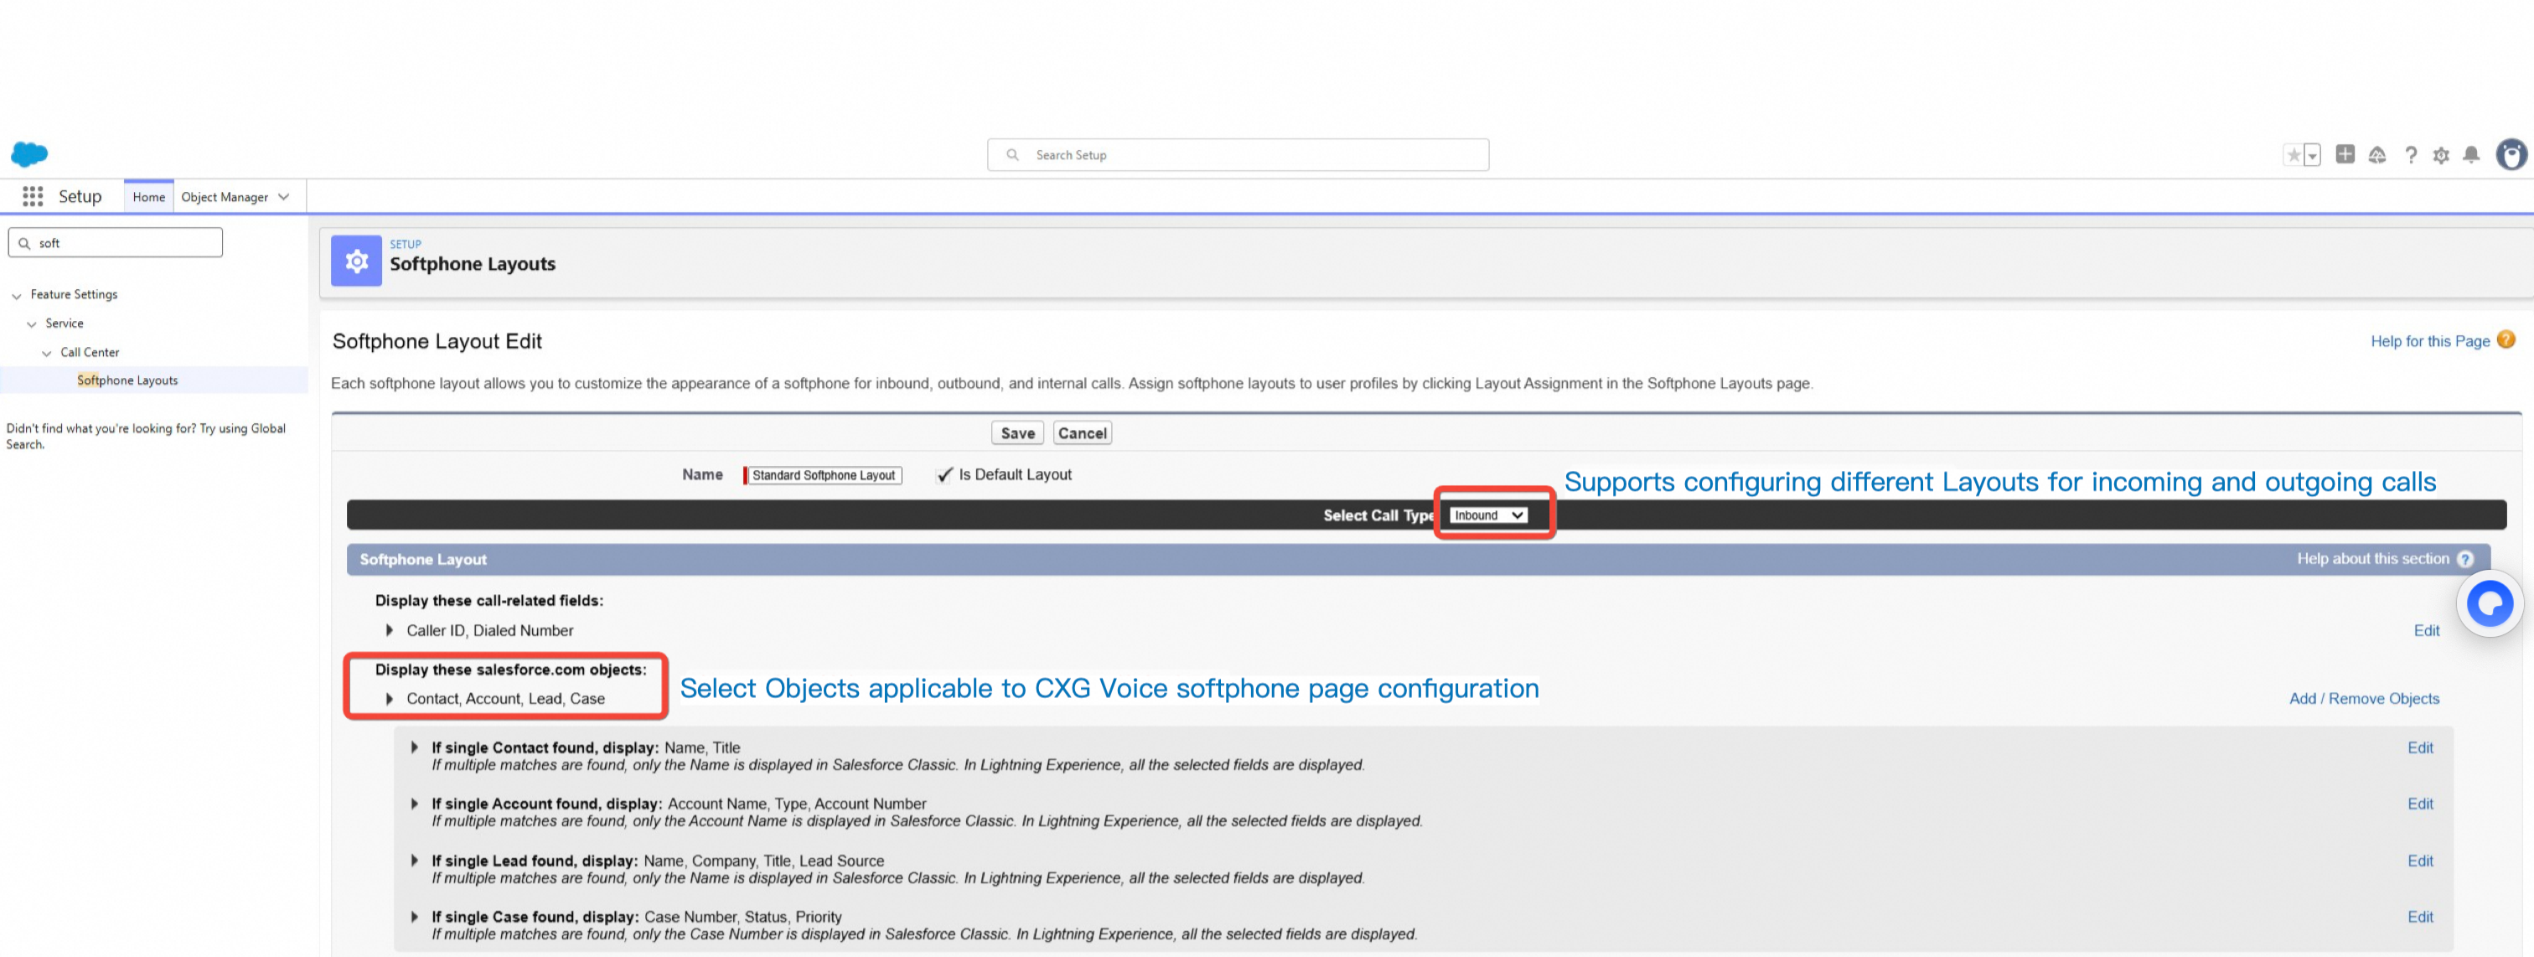Focus the Quick Find box containing soft
Viewport: 2534px width, 957px height.
[x=115, y=243]
